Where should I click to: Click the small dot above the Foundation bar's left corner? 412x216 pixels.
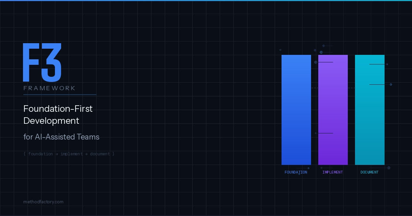point(280,50)
